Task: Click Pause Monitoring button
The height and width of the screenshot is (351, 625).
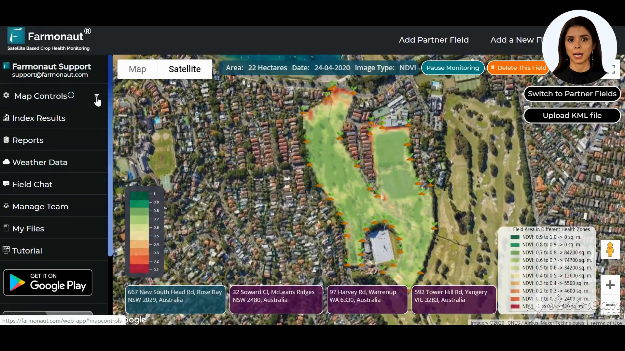Action: coord(452,68)
